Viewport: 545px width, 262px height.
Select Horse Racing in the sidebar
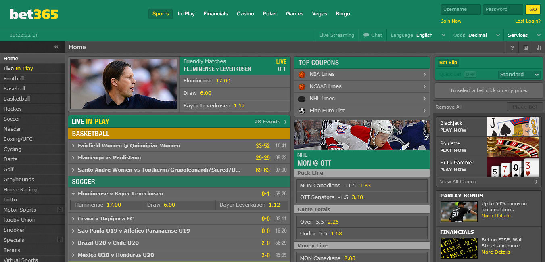(32, 190)
